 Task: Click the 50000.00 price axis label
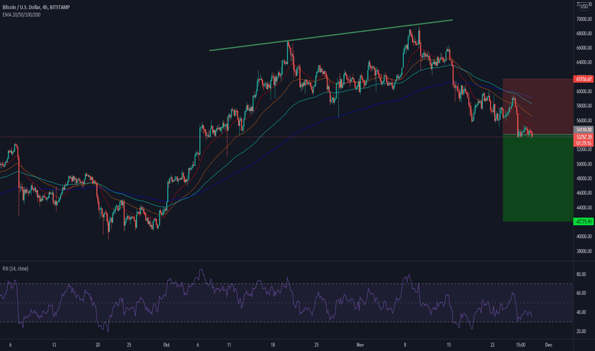coord(584,164)
